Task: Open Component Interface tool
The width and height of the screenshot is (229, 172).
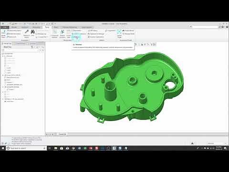Action: coord(54,34)
